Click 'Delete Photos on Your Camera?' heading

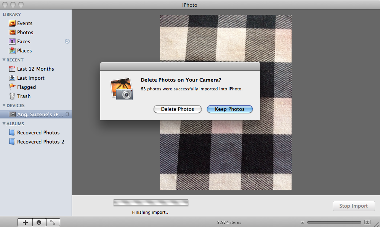pyautogui.click(x=181, y=80)
